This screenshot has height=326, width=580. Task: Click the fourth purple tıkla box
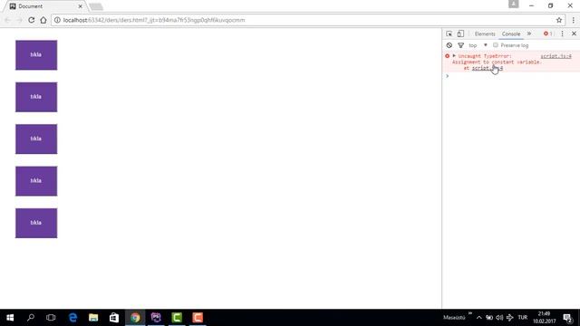(x=36, y=181)
